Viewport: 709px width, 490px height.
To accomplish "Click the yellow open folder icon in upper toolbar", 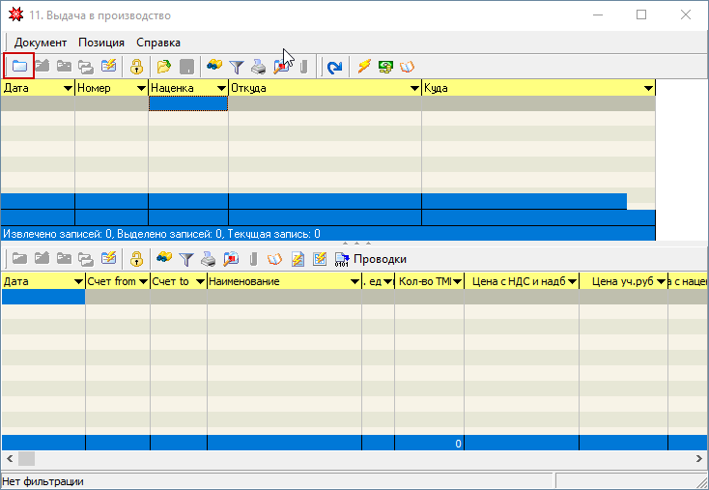I will (x=164, y=68).
